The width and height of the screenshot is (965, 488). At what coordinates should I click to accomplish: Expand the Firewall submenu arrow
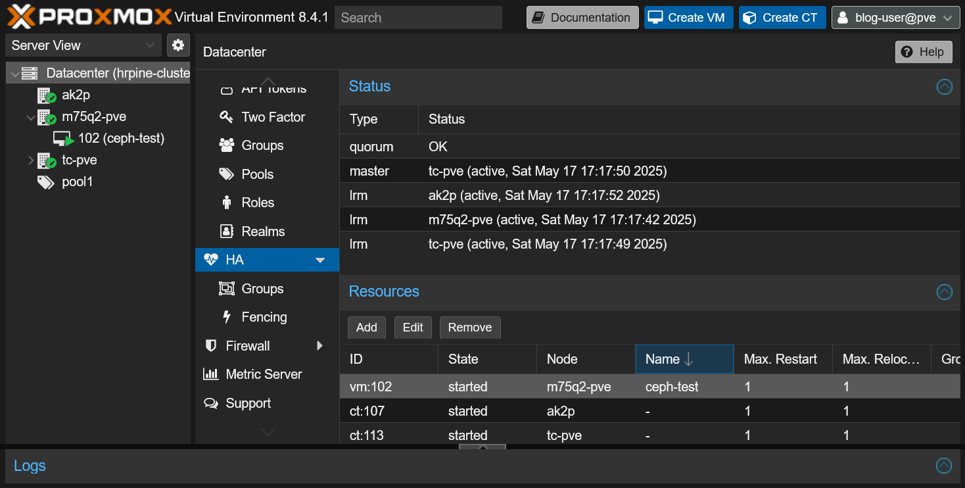pos(320,346)
